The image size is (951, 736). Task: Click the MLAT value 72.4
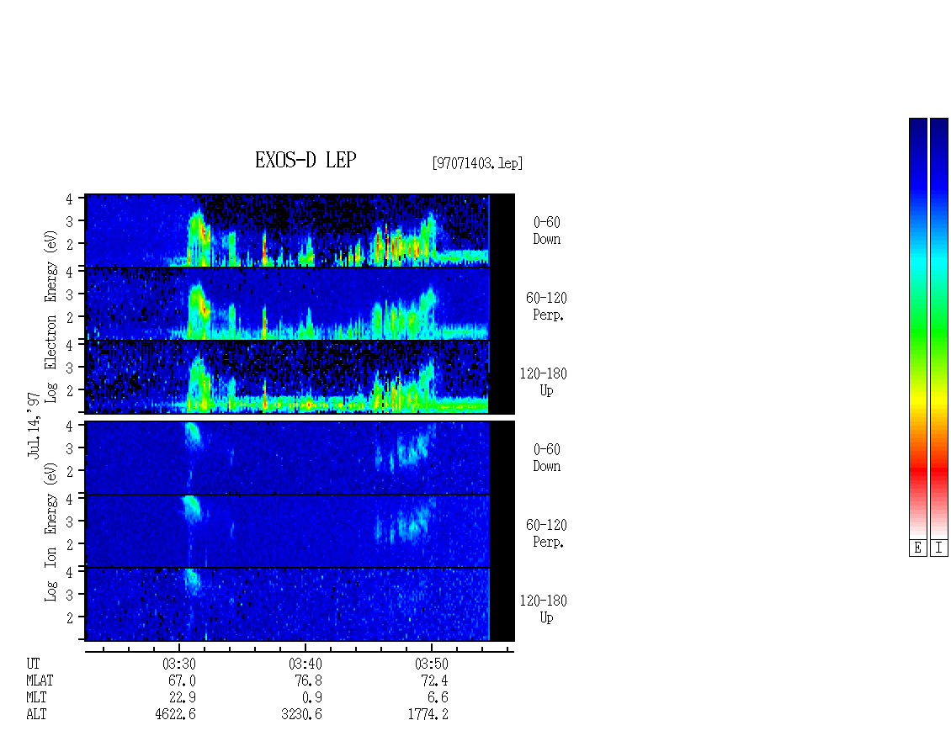click(x=434, y=680)
